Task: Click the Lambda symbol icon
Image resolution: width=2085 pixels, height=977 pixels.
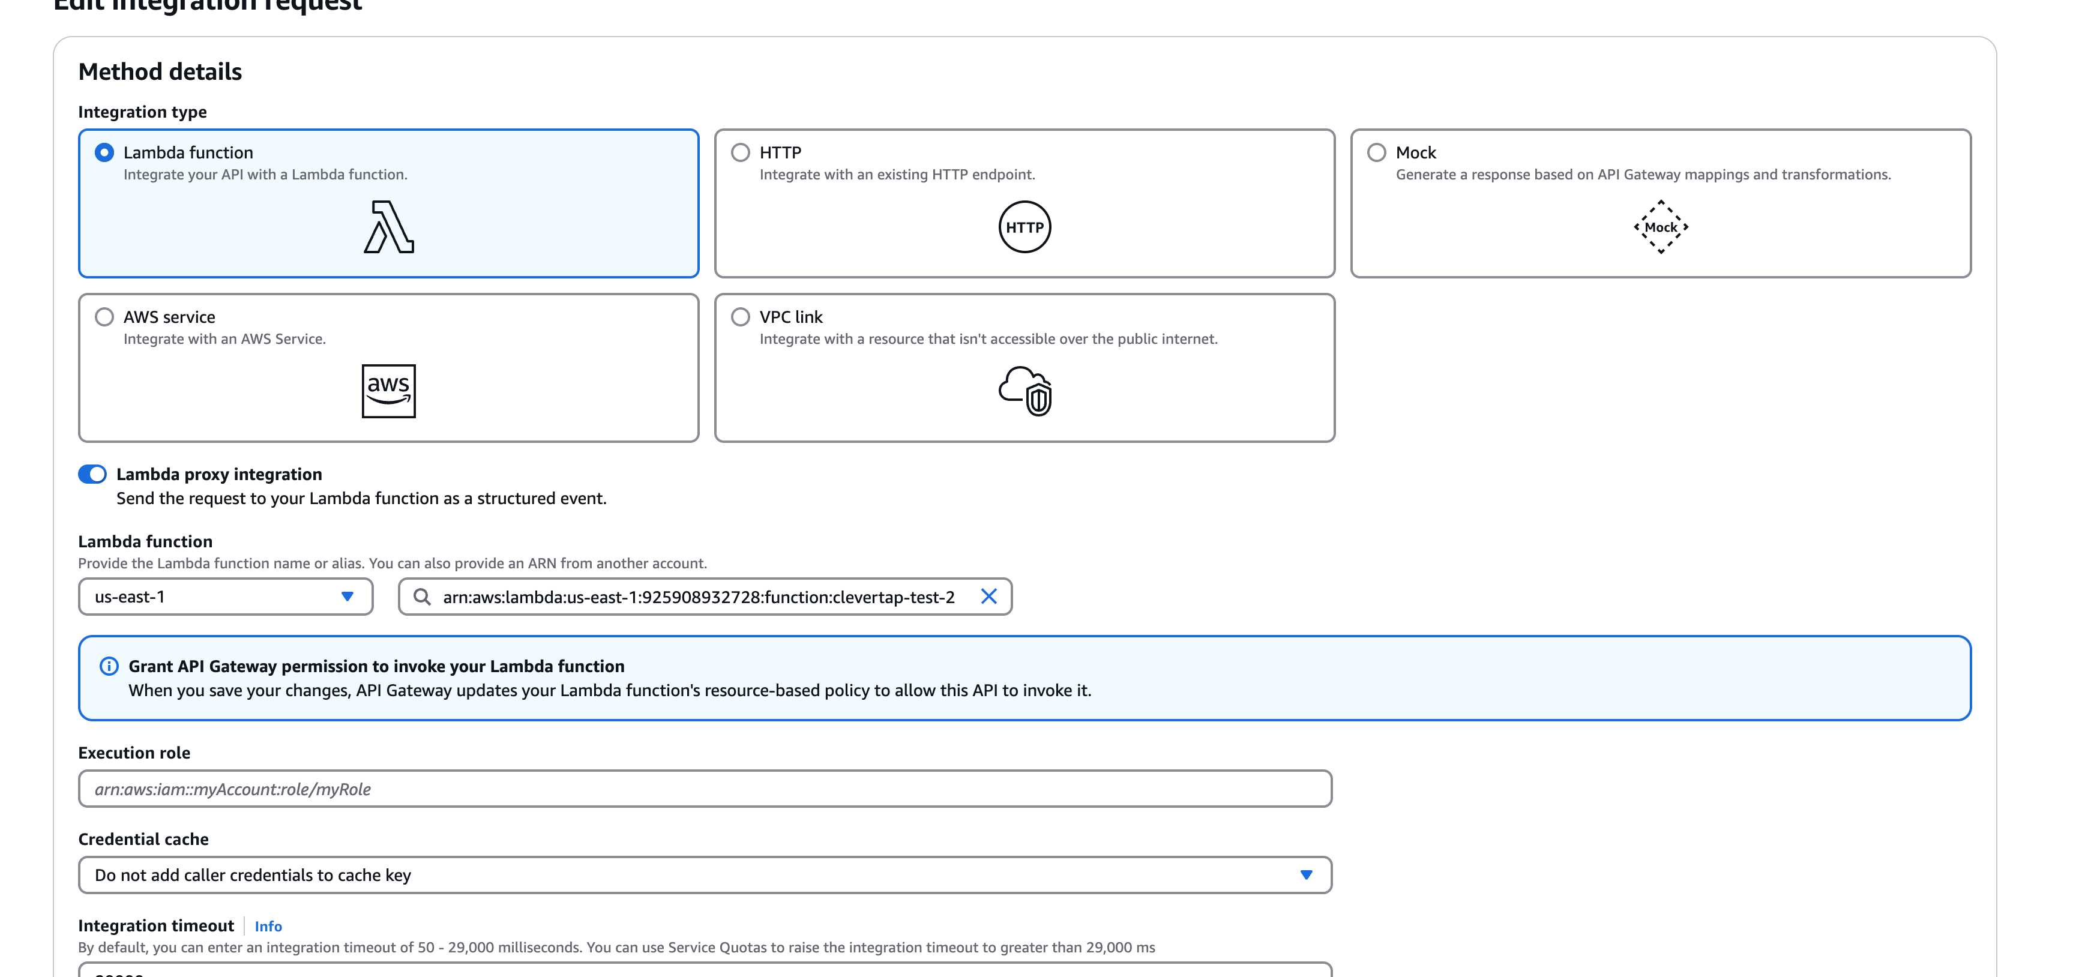Action: [388, 227]
